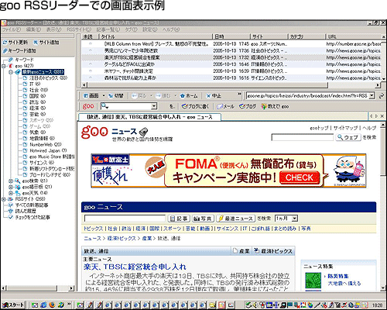Expand the goo検索 tree branch
Screen dimensions: 387x310
tap(10, 181)
